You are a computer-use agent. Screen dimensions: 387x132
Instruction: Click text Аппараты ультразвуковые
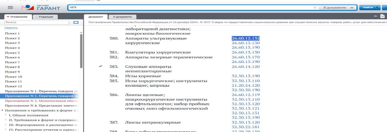point(156,38)
